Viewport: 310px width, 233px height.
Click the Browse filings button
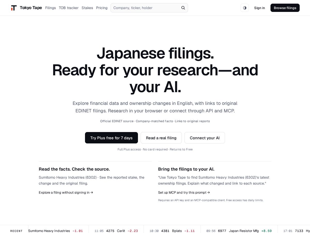(285, 8)
